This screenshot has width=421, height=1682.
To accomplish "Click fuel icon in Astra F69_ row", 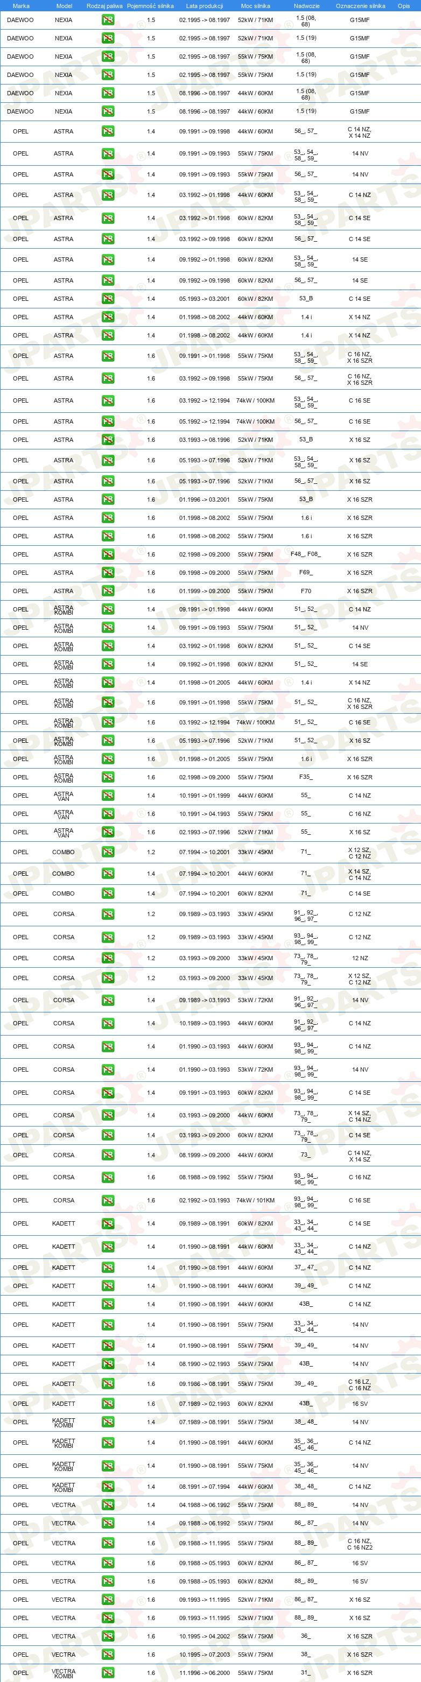I will coord(108,573).
